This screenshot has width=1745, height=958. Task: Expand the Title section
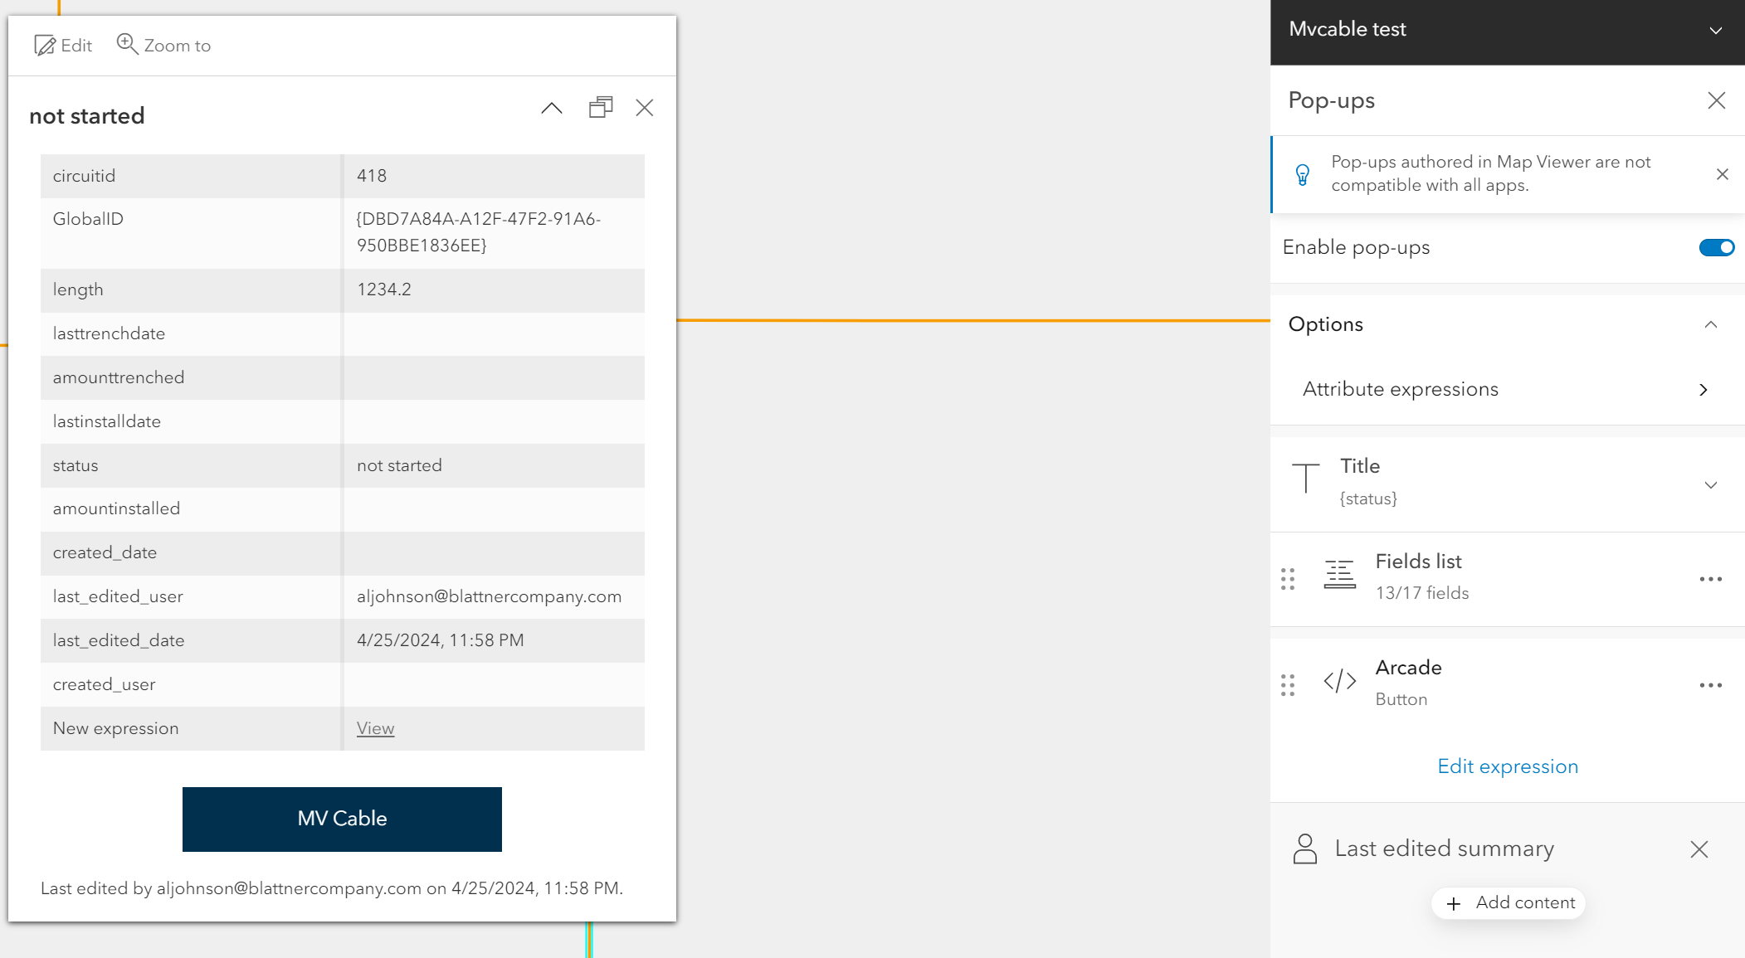click(1710, 484)
